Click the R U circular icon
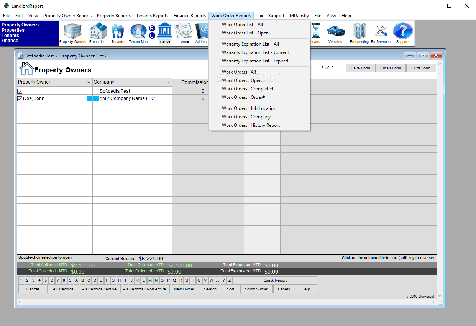Screen dimensions: 476x326 (152, 32)
